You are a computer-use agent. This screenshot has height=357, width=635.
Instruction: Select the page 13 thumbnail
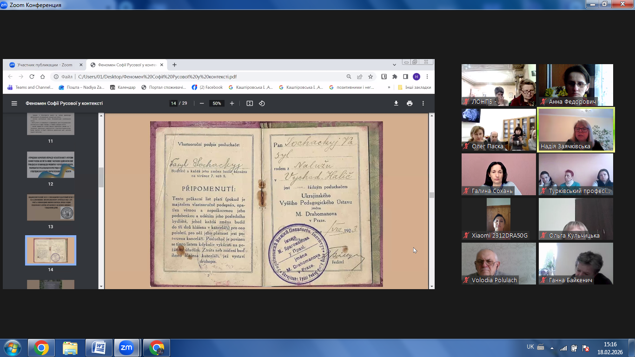coord(51,207)
